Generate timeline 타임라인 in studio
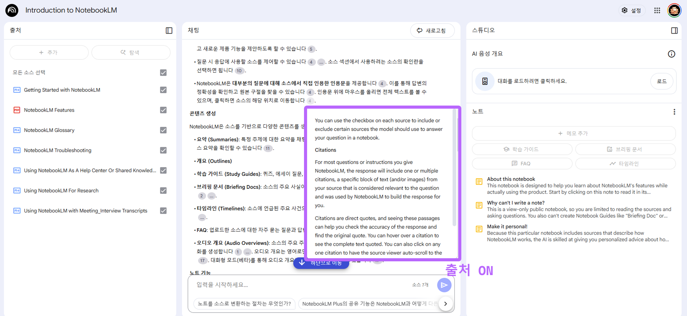 (x=625, y=164)
